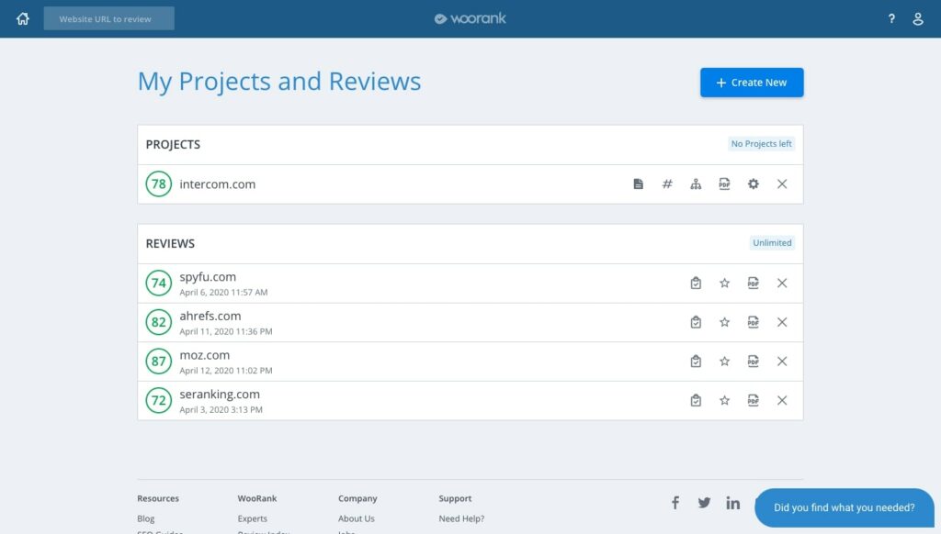The height and width of the screenshot is (534, 941).
Task: Click the No Projects left badge
Action: [x=762, y=144]
